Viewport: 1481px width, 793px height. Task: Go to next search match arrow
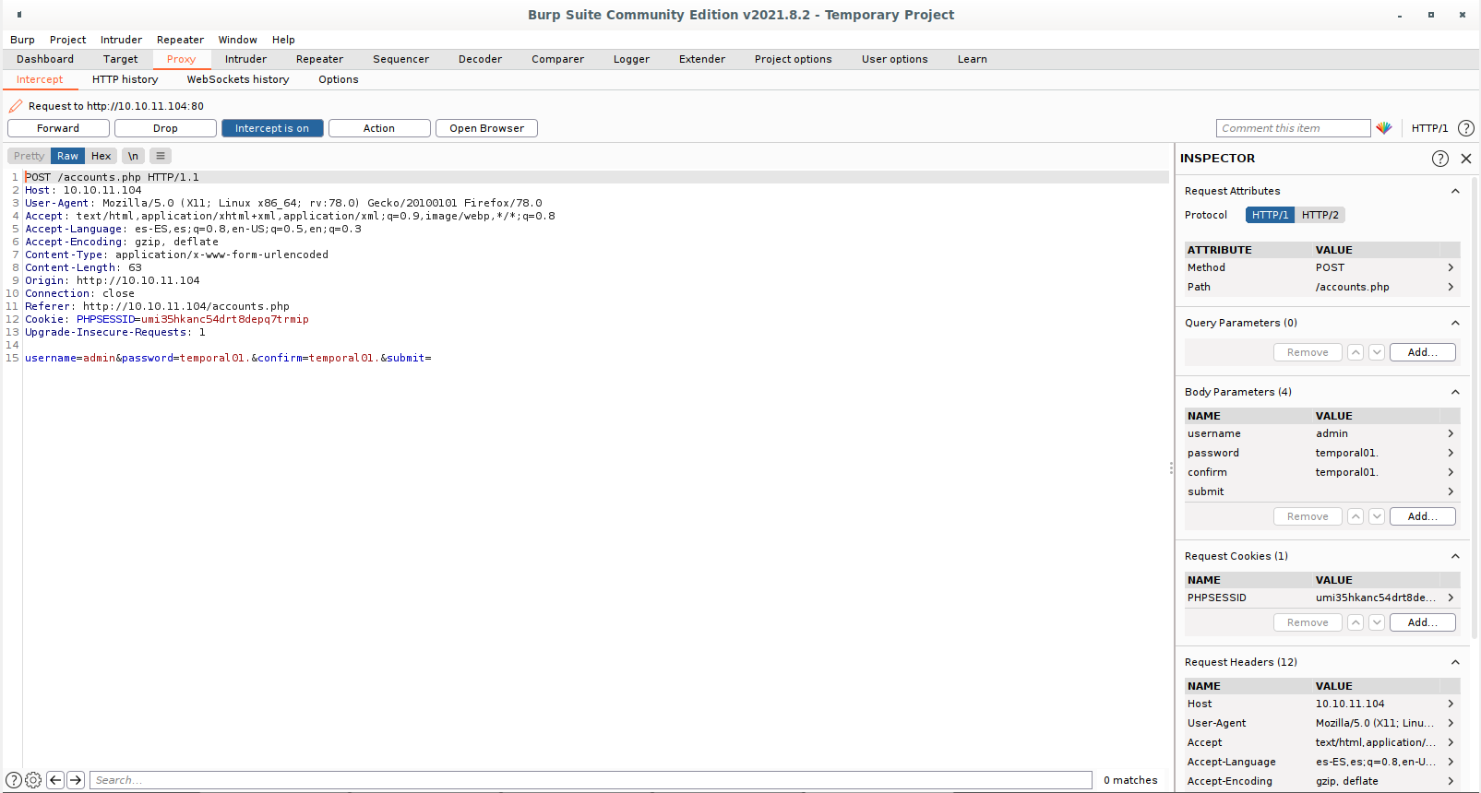pyautogui.click(x=76, y=780)
